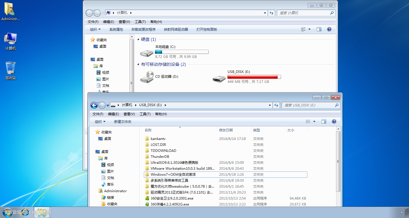
Task: Open 组织 dropdown in USB_DISK window
Action: click(x=100, y=121)
